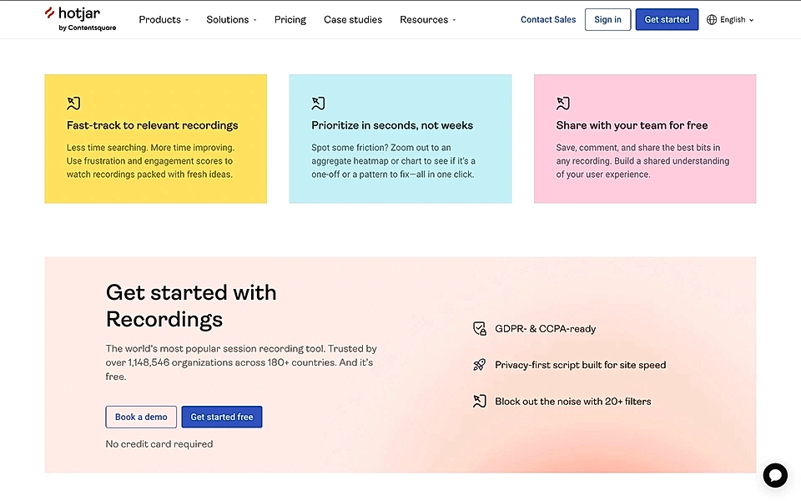The height and width of the screenshot is (501, 801).
Task: Click the Contact Sales link
Action: [x=548, y=19]
